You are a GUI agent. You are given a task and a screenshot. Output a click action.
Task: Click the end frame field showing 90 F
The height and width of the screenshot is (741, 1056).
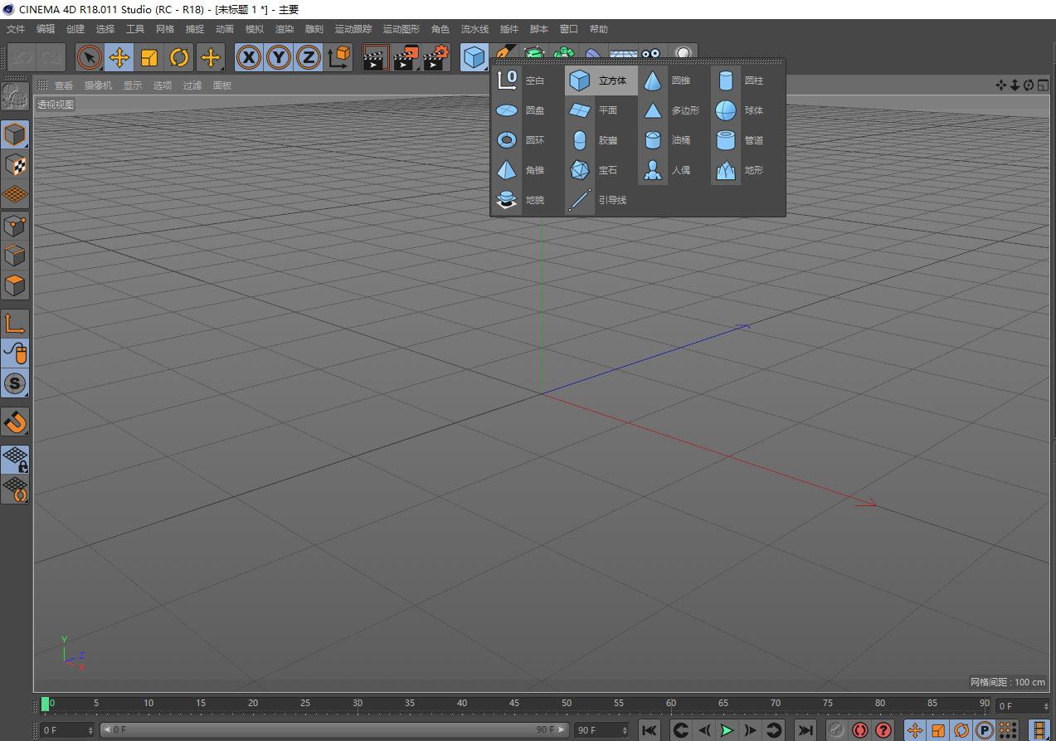click(x=602, y=730)
